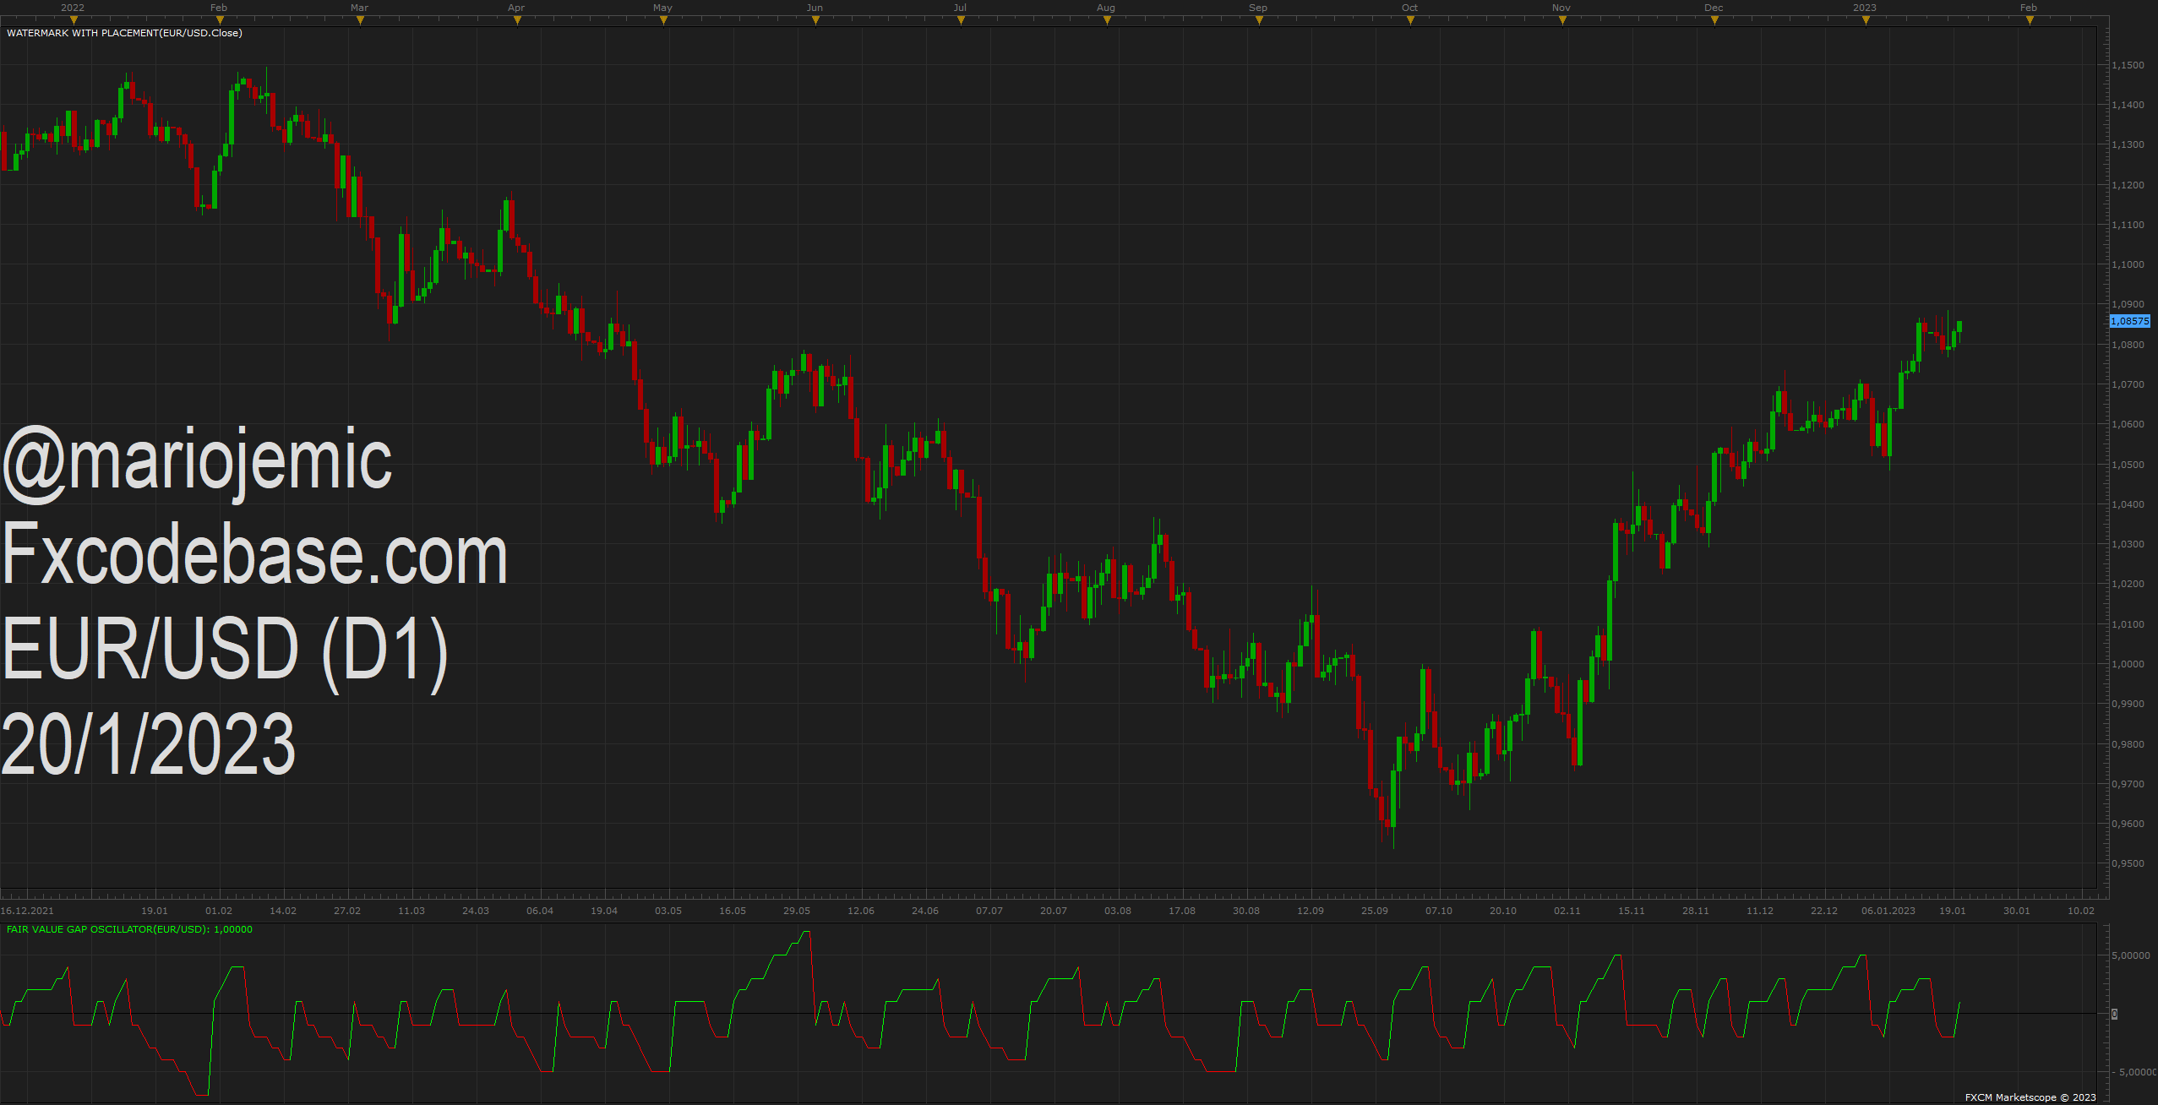
Task: Click the 06.01.2023 date axis label
Action: [x=1888, y=911]
